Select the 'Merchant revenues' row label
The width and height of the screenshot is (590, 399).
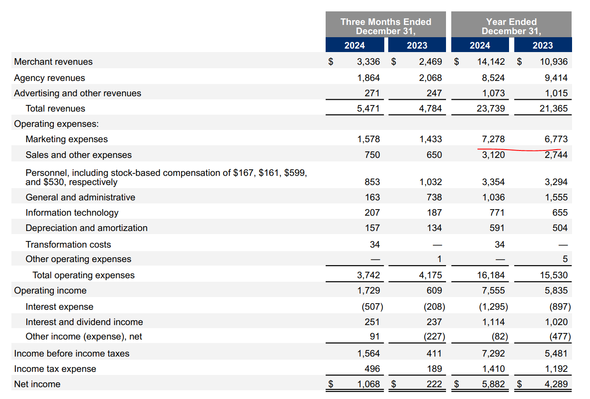(x=53, y=62)
